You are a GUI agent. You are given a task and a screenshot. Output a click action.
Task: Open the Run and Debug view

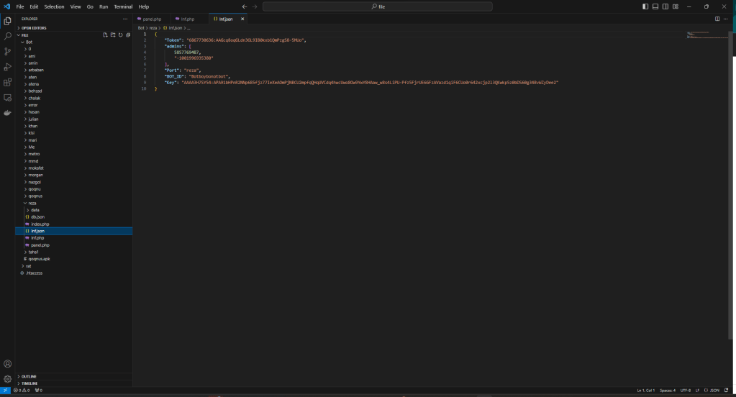tap(8, 67)
